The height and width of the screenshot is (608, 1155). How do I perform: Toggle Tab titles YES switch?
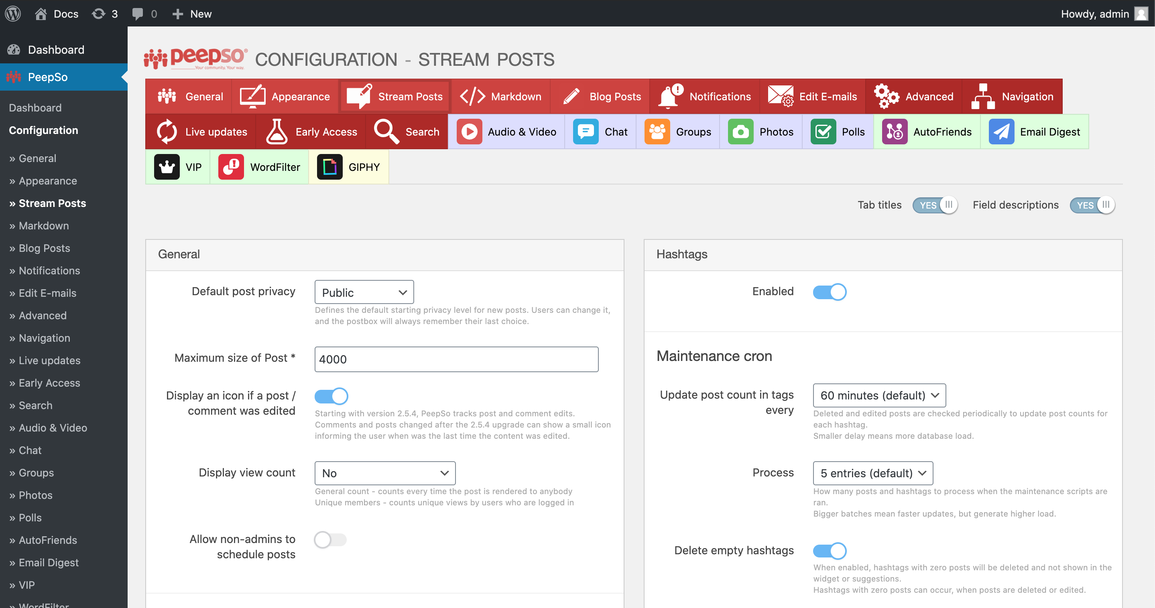click(x=935, y=205)
